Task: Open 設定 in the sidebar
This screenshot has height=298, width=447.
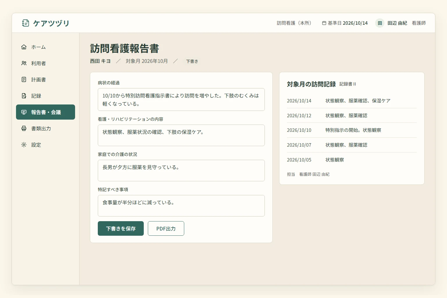Action: click(x=45, y=145)
